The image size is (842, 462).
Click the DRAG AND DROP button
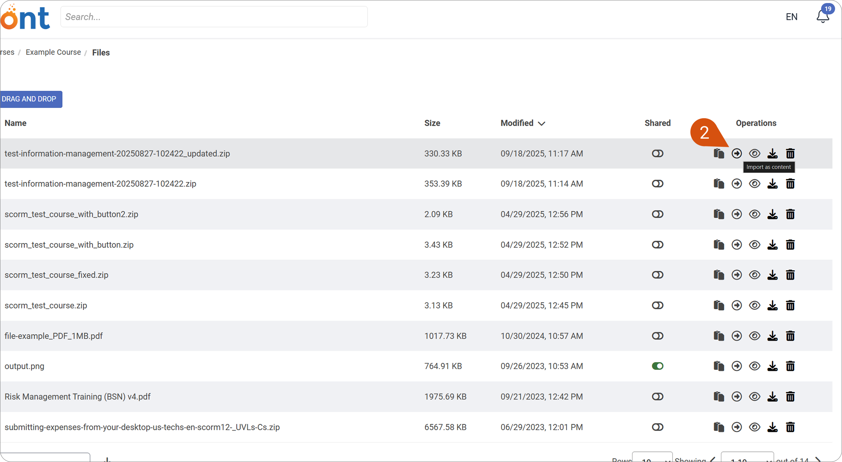coord(31,99)
